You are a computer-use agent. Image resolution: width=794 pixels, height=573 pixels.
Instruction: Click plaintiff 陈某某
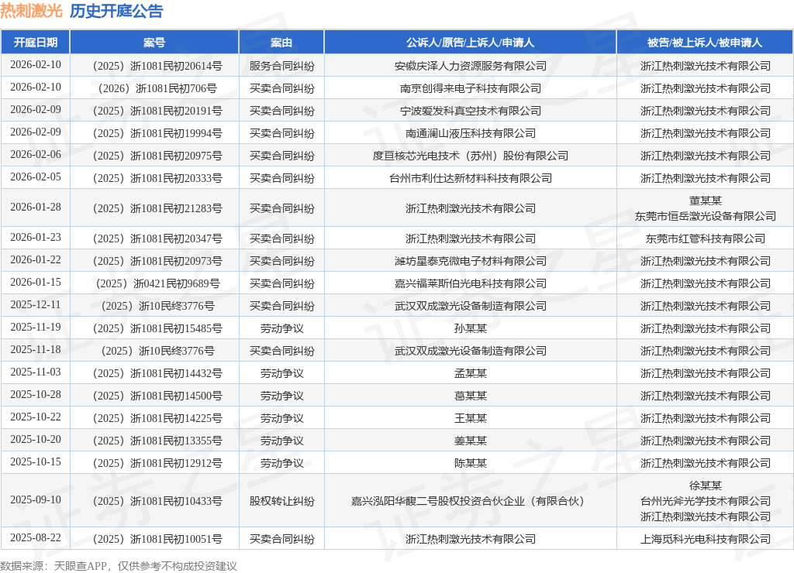[x=471, y=463]
